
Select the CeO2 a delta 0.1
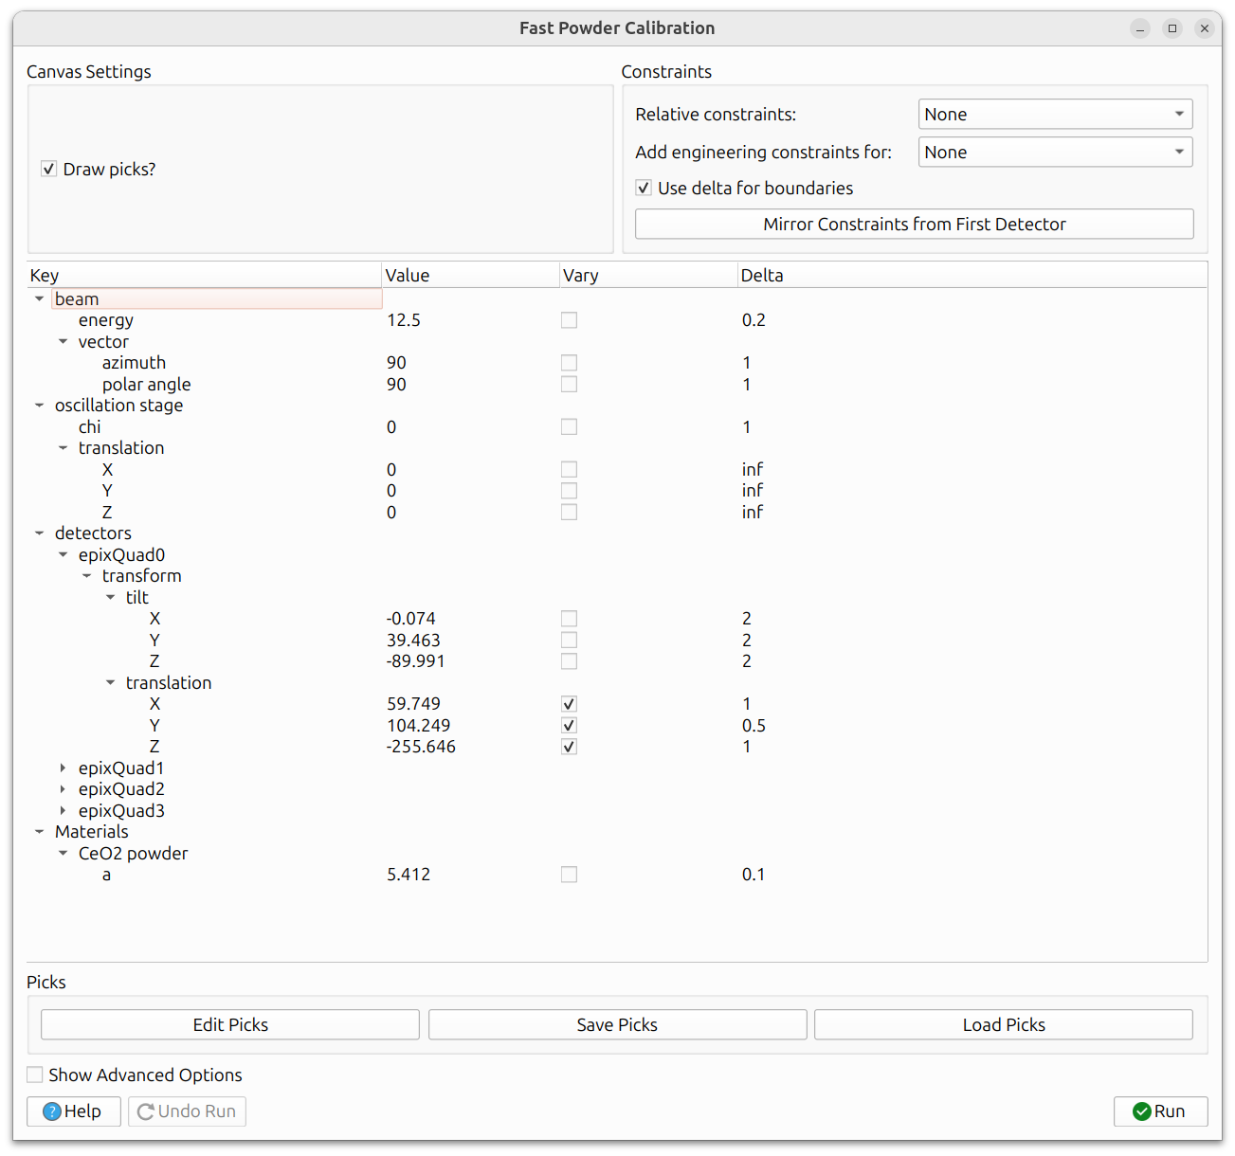754,875
